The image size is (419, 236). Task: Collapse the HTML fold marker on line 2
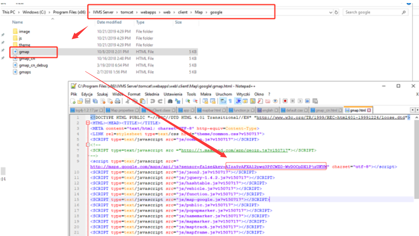[88, 123]
